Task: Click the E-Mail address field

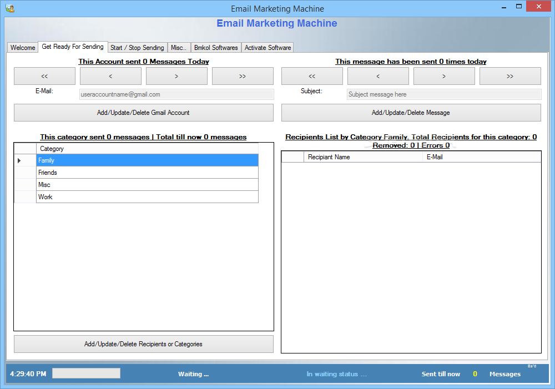Action: point(176,94)
